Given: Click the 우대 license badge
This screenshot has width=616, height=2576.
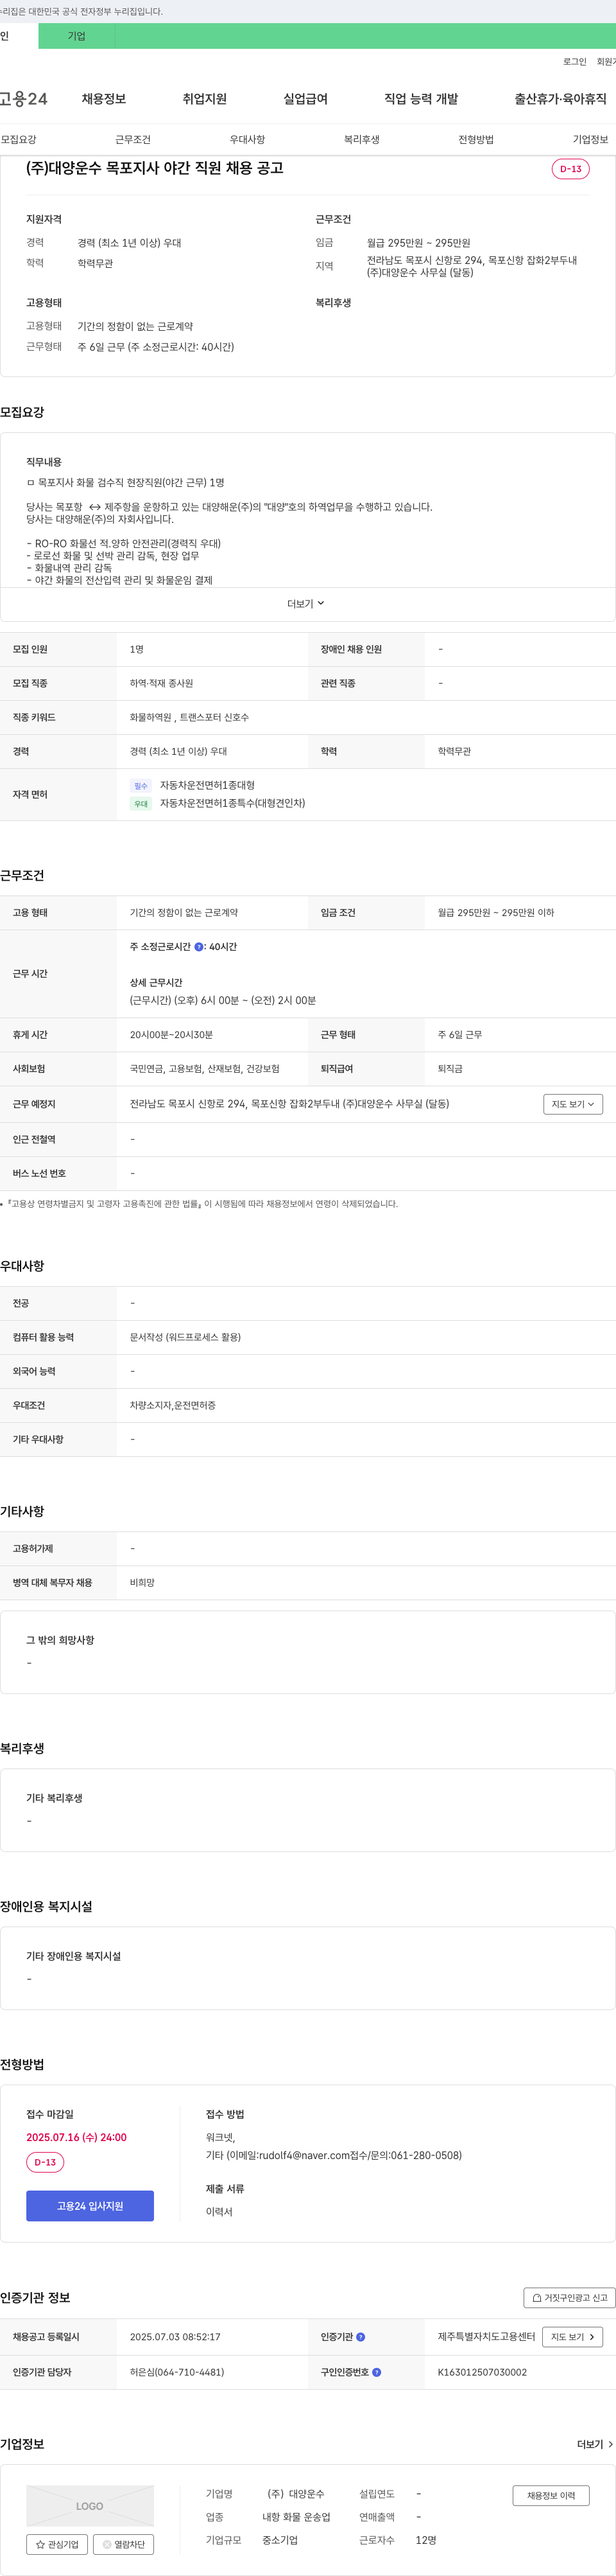Looking at the screenshot, I should point(141,804).
